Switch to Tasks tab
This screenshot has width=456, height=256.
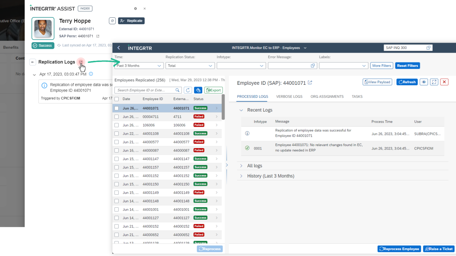point(357,97)
